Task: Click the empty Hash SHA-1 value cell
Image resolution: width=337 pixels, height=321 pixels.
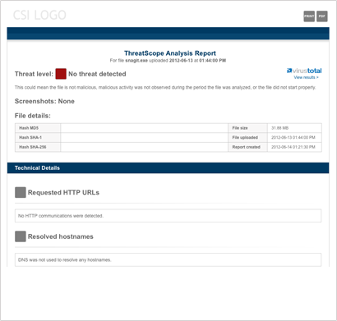Action: click(x=145, y=137)
